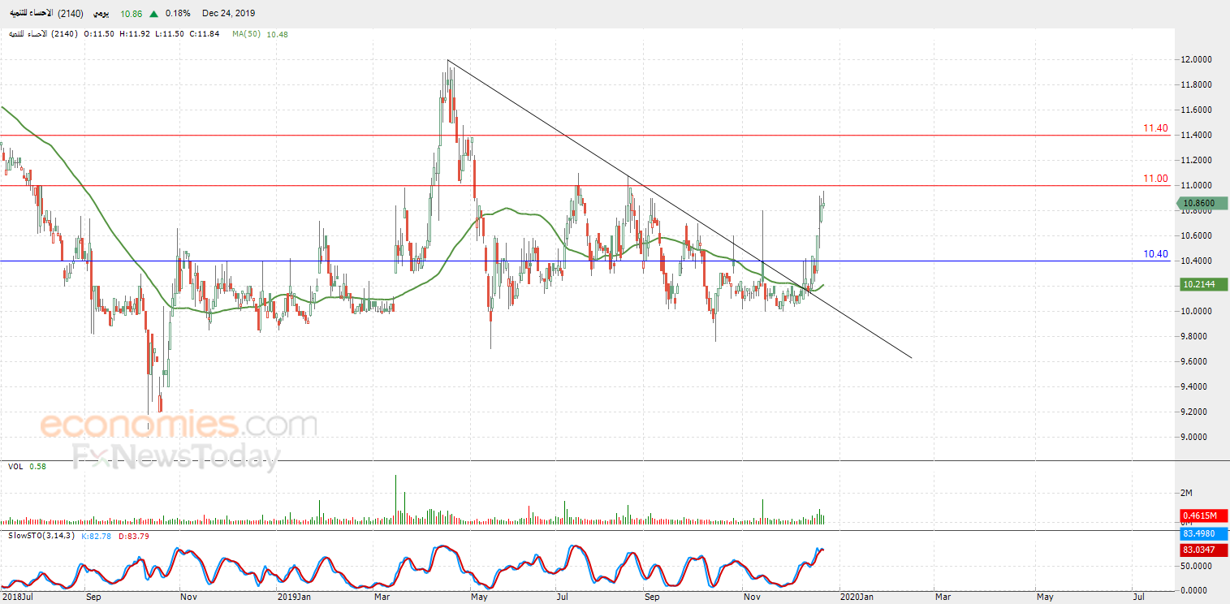The image size is (1230, 604).
Task: Click the 50.0000 stochastic axis label
Action: (x=1197, y=566)
